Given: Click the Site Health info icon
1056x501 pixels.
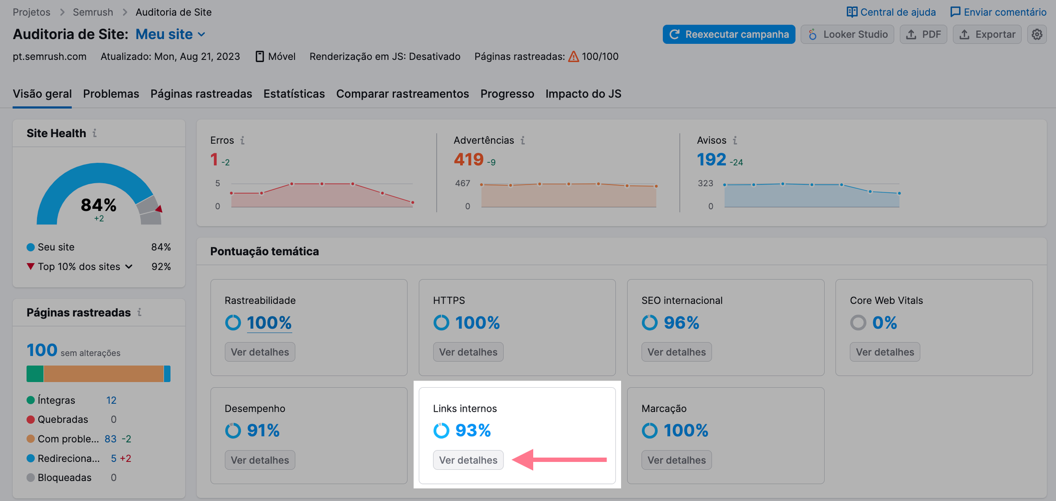Looking at the screenshot, I should pyautogui.click(x=95, y=133).
